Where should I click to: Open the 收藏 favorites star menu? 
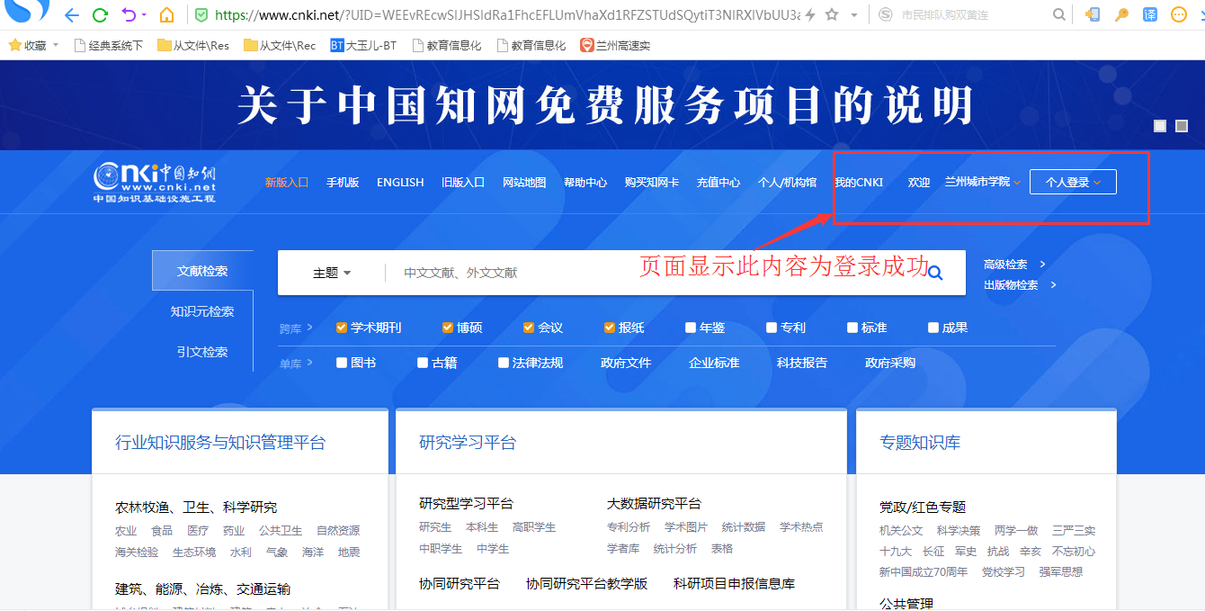(x=33, y=45)
